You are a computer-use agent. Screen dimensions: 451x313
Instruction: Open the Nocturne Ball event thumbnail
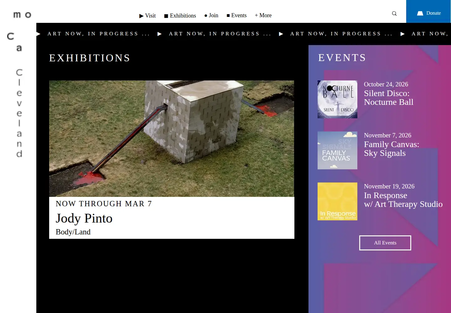tap(337, 99)
